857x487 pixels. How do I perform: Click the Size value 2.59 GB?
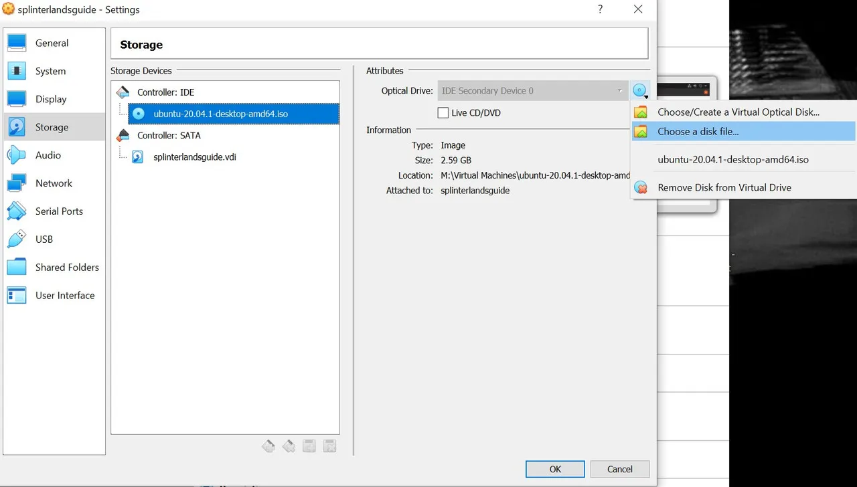(456, 161)
